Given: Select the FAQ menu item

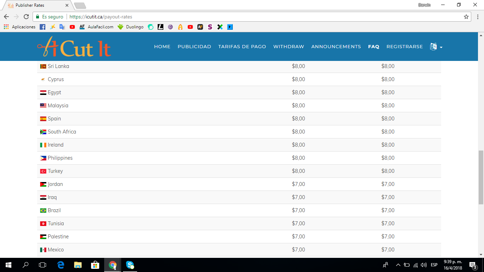Looking at the screenshot, I should pos(373,46).
